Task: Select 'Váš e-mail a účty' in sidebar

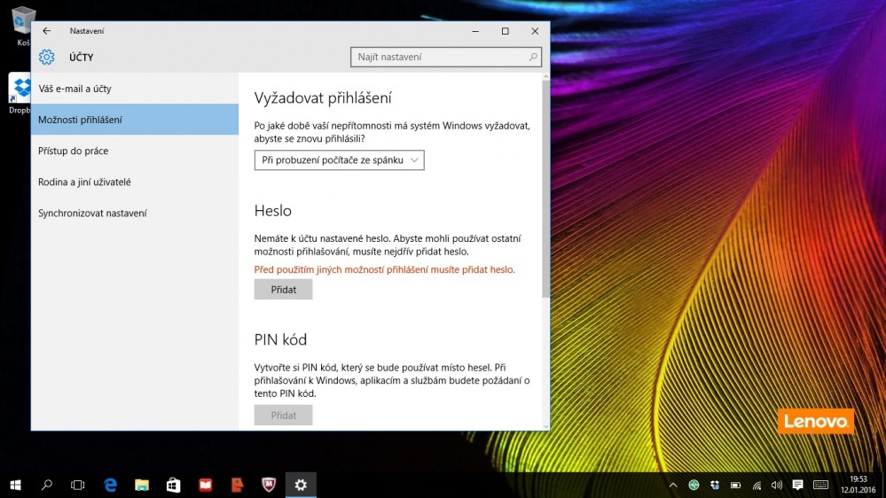Action: point(74,89)
